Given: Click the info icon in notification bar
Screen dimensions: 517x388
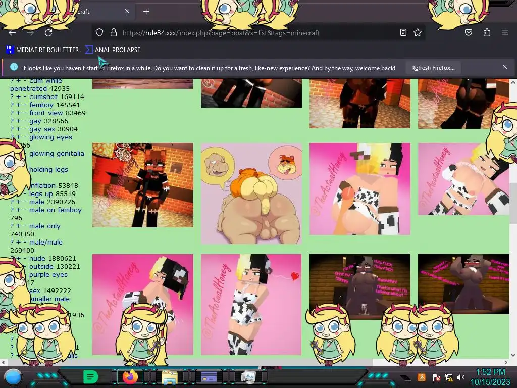Looking at the screenshot, I should coord(14,67).
